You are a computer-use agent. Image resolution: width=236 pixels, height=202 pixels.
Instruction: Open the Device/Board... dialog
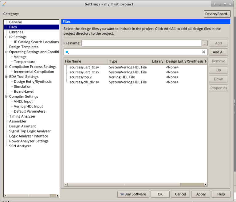click(x=217, y=14)
